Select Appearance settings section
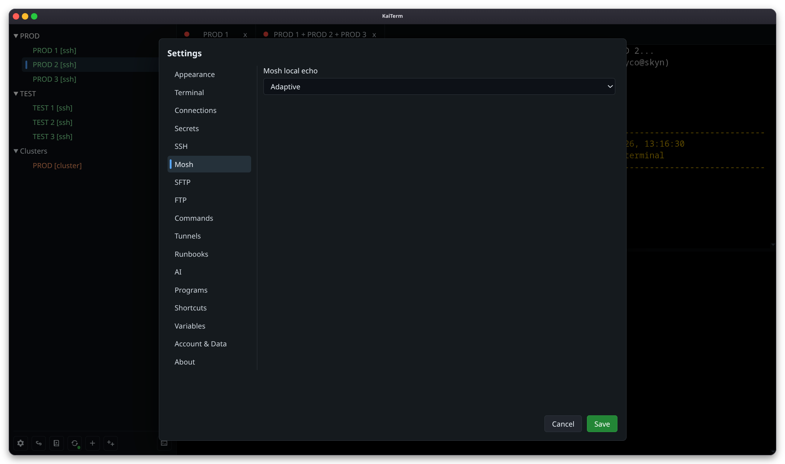 coord(209,74)
